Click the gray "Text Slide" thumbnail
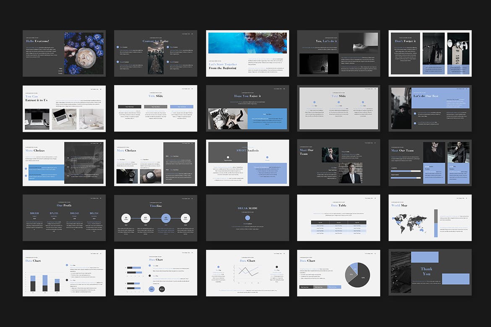Viewport: 491px width, 327px height. (338, 108)
